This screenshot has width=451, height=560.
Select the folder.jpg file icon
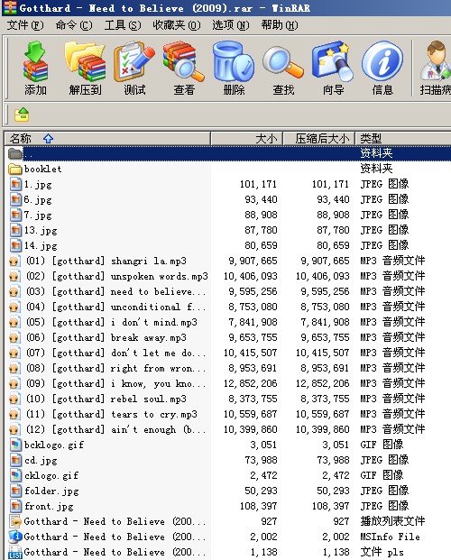[15, 491]
